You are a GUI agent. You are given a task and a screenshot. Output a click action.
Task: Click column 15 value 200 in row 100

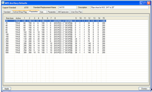pyautogui.click(x=103, y=34)
